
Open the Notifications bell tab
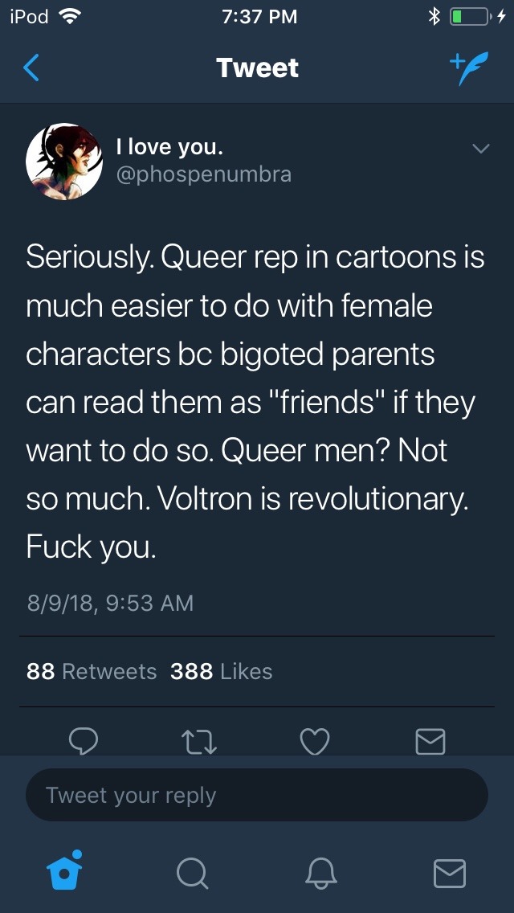point(321,872)
